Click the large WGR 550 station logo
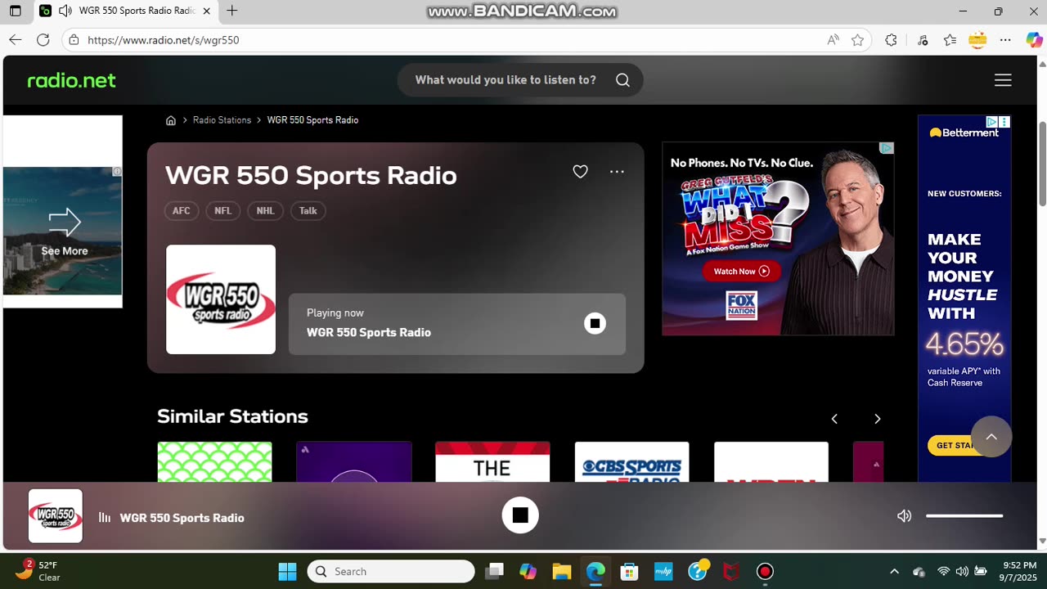This screenshot has width=1047, height=589. point(221,299)
